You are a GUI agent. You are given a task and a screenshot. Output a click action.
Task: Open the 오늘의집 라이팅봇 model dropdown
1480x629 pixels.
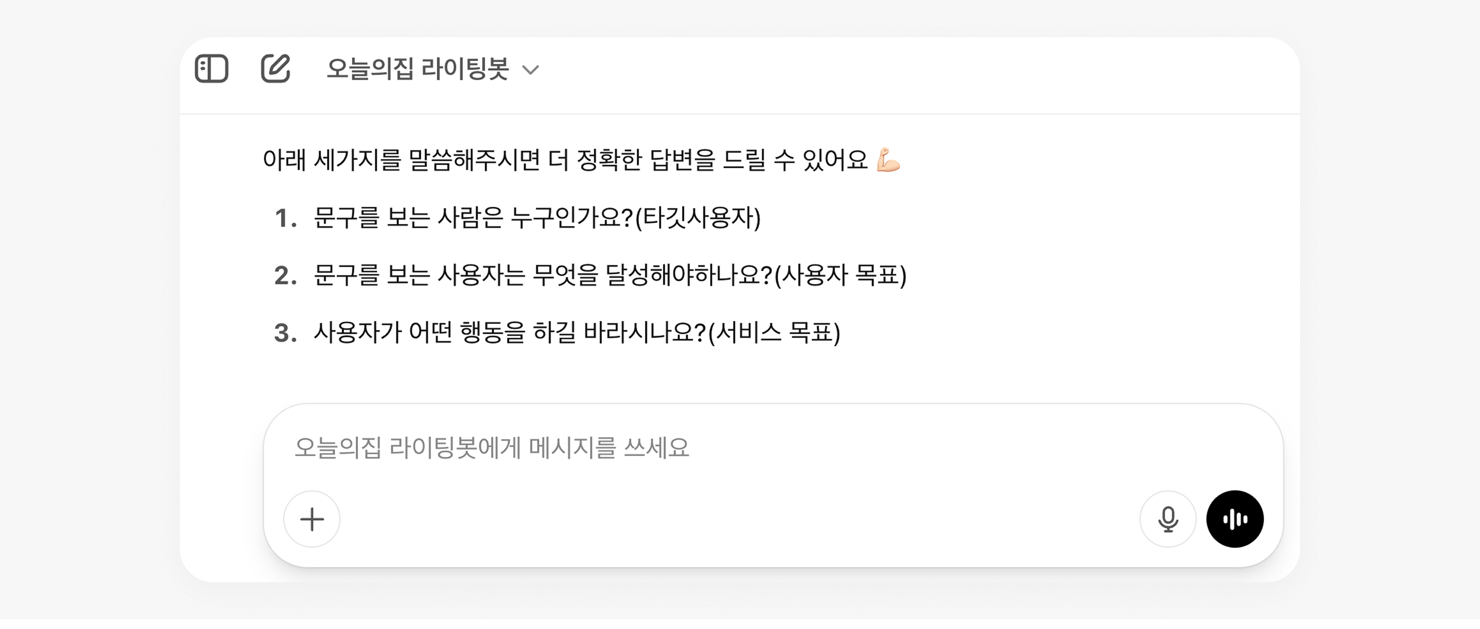[431, 70]
